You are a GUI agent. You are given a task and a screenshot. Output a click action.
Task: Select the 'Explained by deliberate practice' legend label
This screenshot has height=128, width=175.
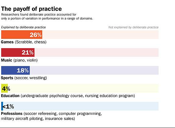tap(23, 27)
